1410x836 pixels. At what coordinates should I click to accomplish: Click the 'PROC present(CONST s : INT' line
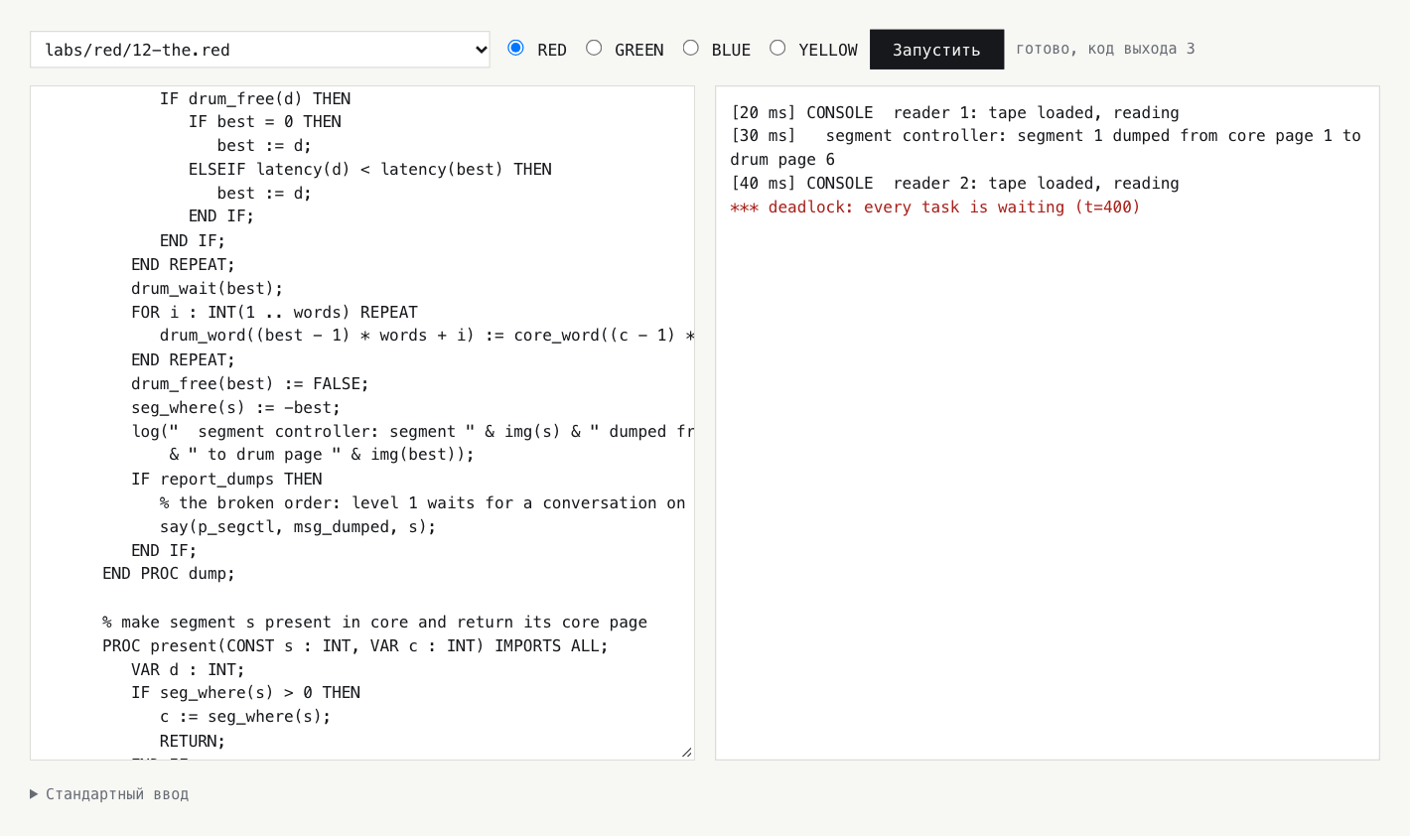point(355,646)
